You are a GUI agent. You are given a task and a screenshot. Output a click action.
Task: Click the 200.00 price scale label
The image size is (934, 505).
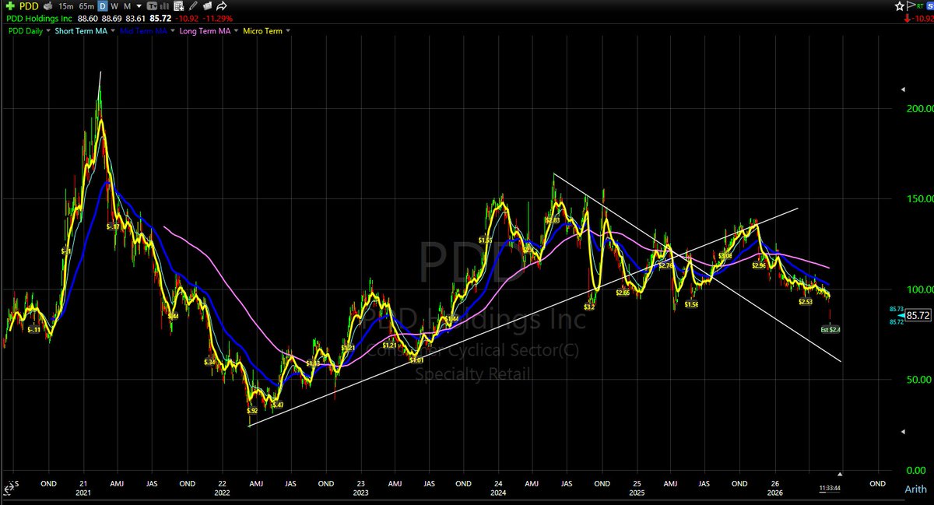921,108
